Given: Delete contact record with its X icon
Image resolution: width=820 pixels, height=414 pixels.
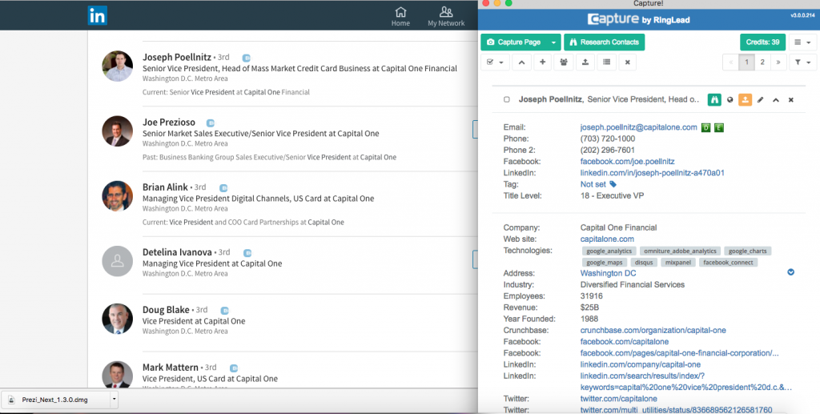Looking at the screenshot, I should (790, 99).
